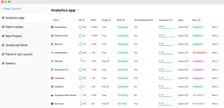This screenshot has height=108, width=224.
Task: Click the HackerNews logo icon
Action: (52, 27)
